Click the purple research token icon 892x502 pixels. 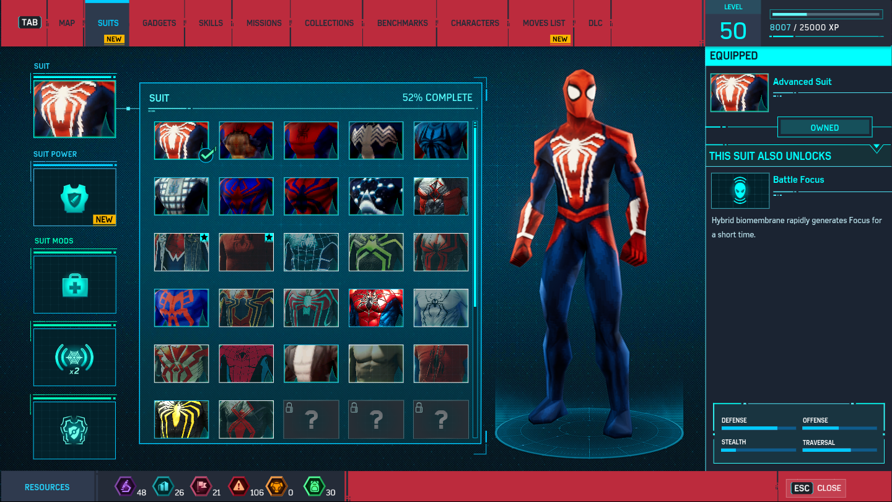coord(125,487)
